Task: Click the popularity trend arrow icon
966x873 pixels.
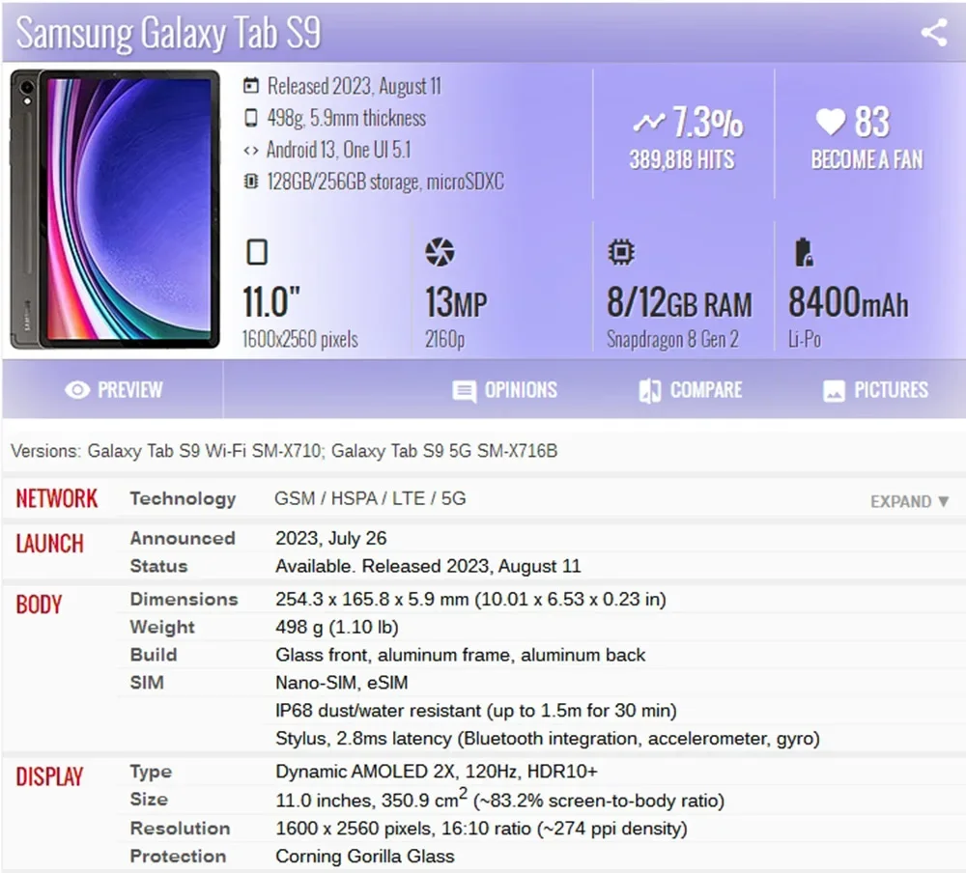Action: pos(648,123)
